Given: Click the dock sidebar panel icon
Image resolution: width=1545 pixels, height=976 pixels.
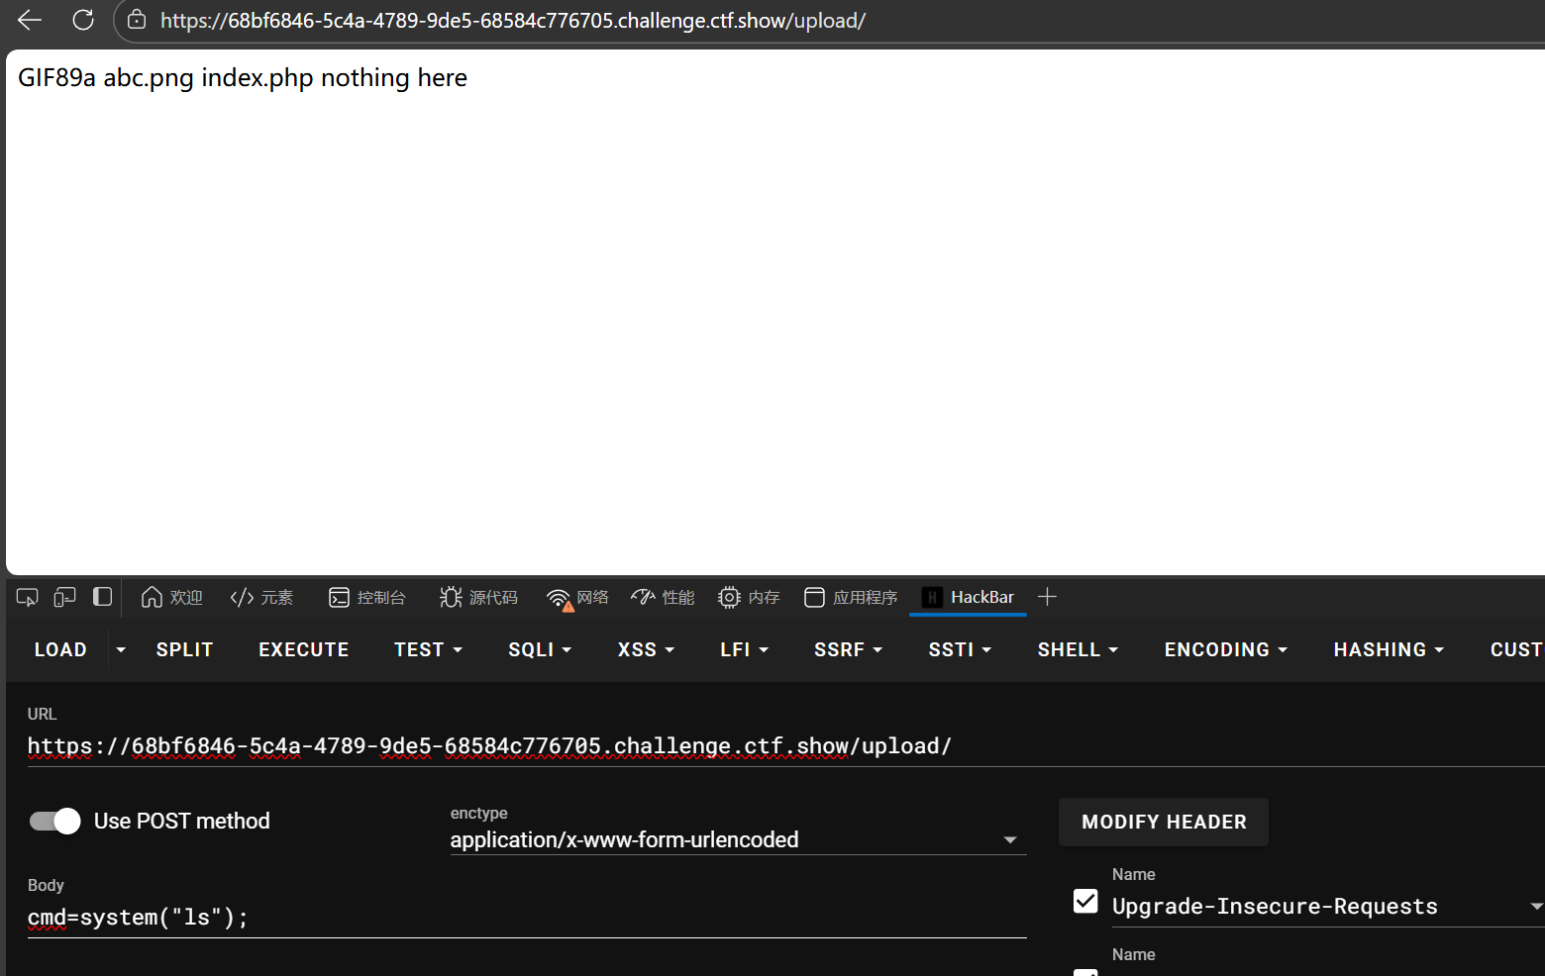Looking at the screenshot, I should pyautogui.click(x=102, y=597).
